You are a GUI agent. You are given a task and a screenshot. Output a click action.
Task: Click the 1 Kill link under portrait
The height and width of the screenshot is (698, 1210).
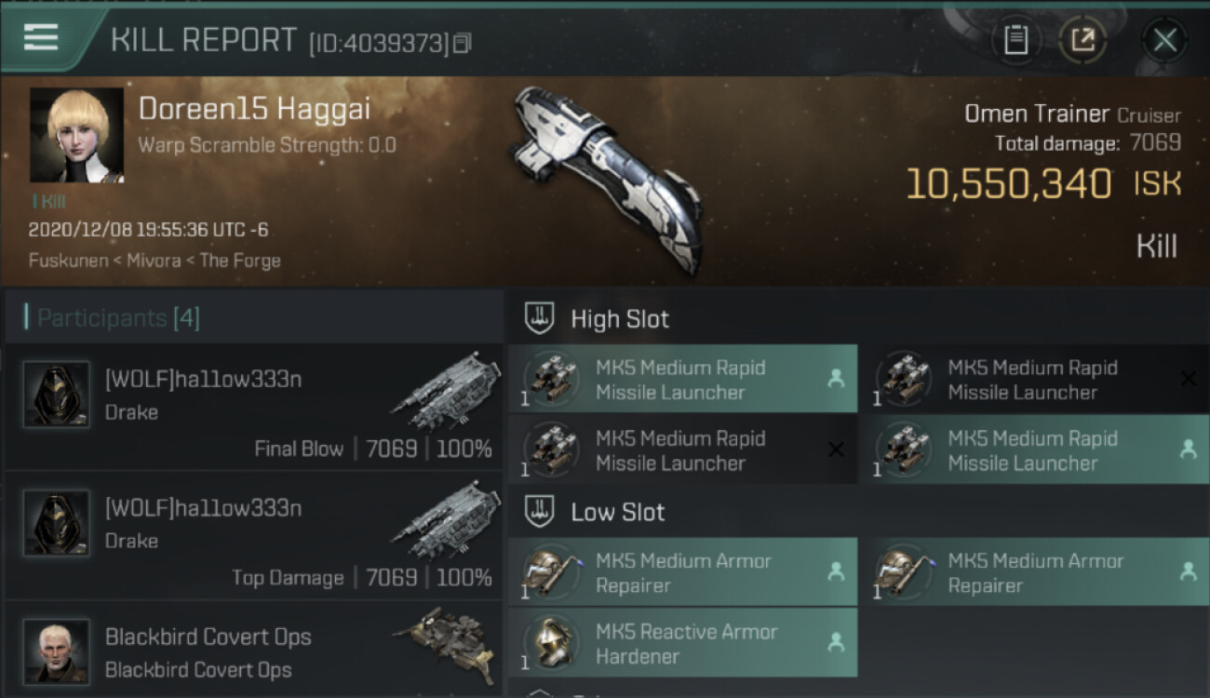click(48, 201)
